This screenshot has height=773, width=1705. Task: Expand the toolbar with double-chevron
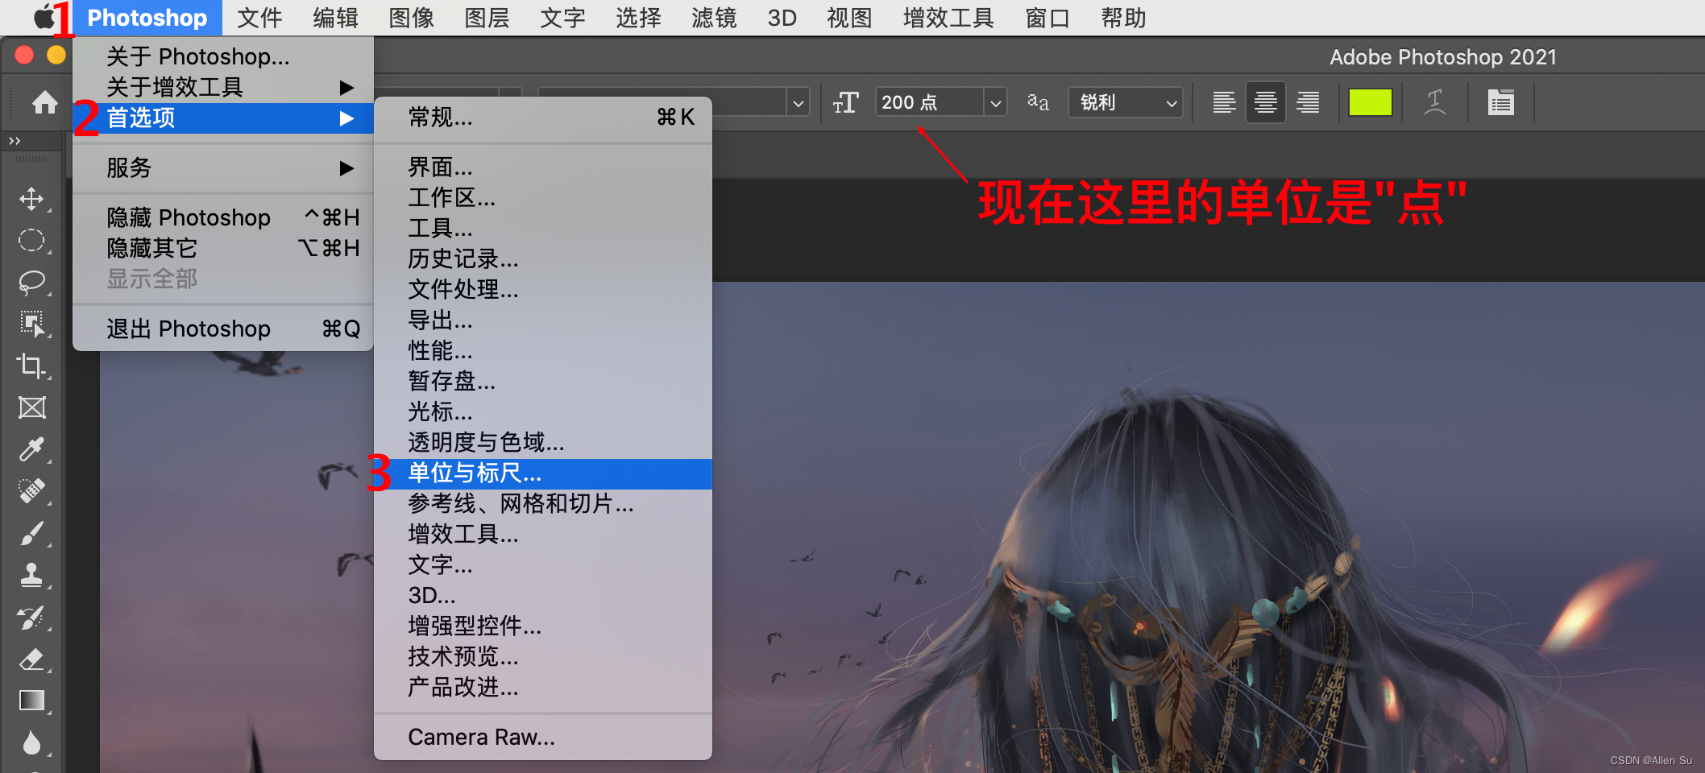[15, 141]
